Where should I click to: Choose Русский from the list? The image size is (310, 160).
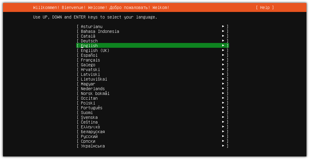point(152,136)
